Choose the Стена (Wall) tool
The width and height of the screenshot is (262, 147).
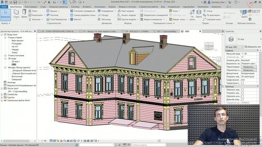pos(16,14)
